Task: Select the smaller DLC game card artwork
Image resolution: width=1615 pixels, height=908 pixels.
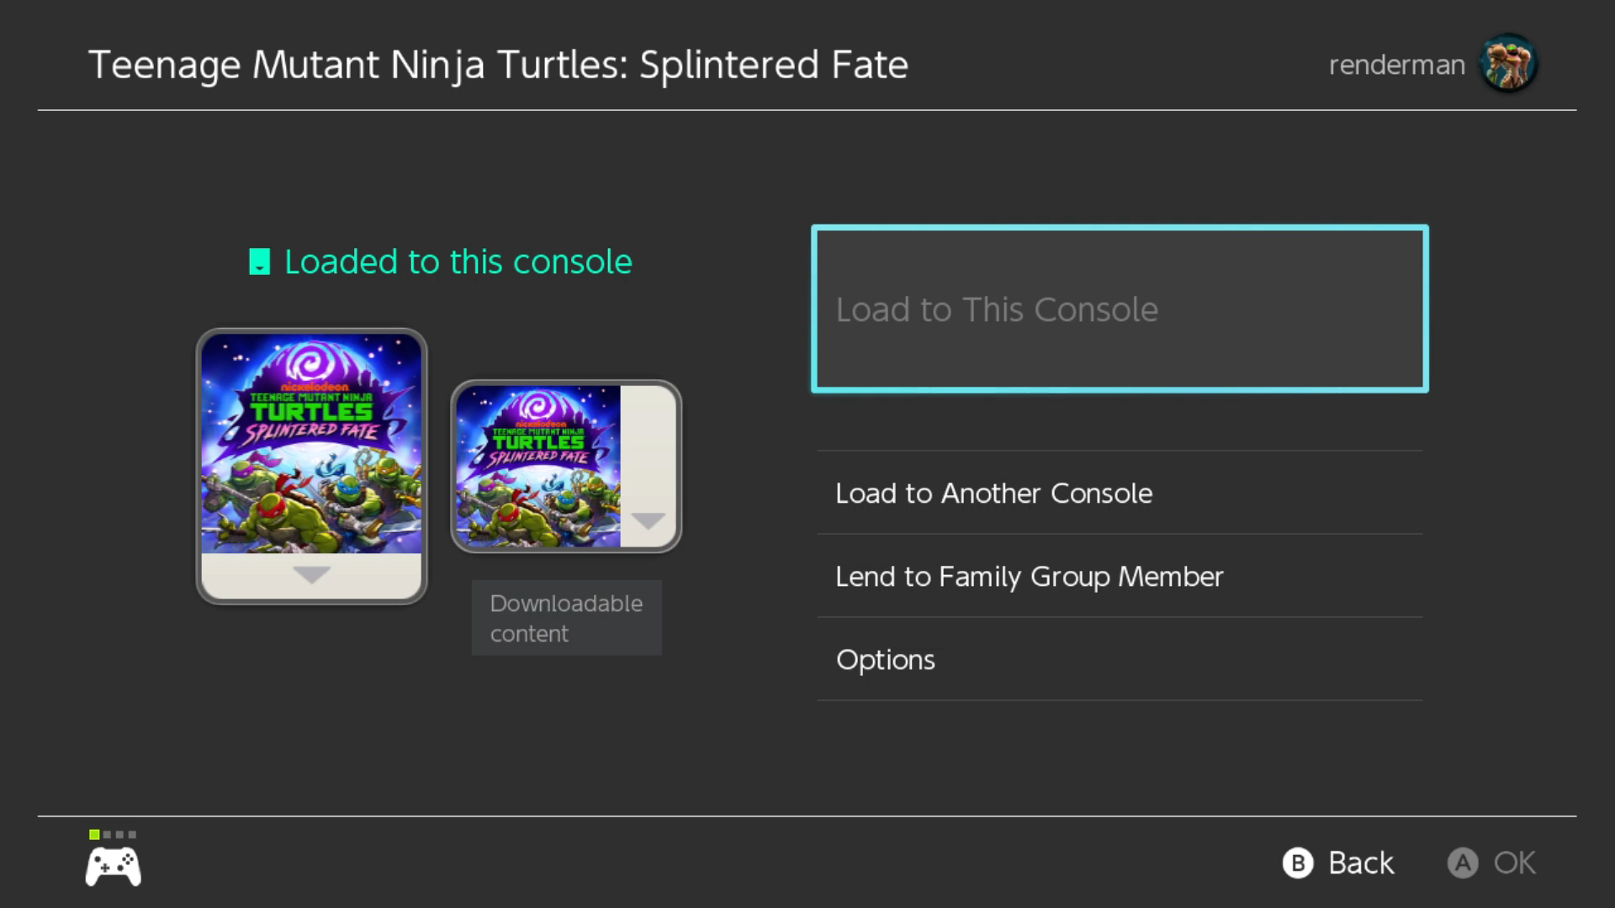Action: pos(538,467)
